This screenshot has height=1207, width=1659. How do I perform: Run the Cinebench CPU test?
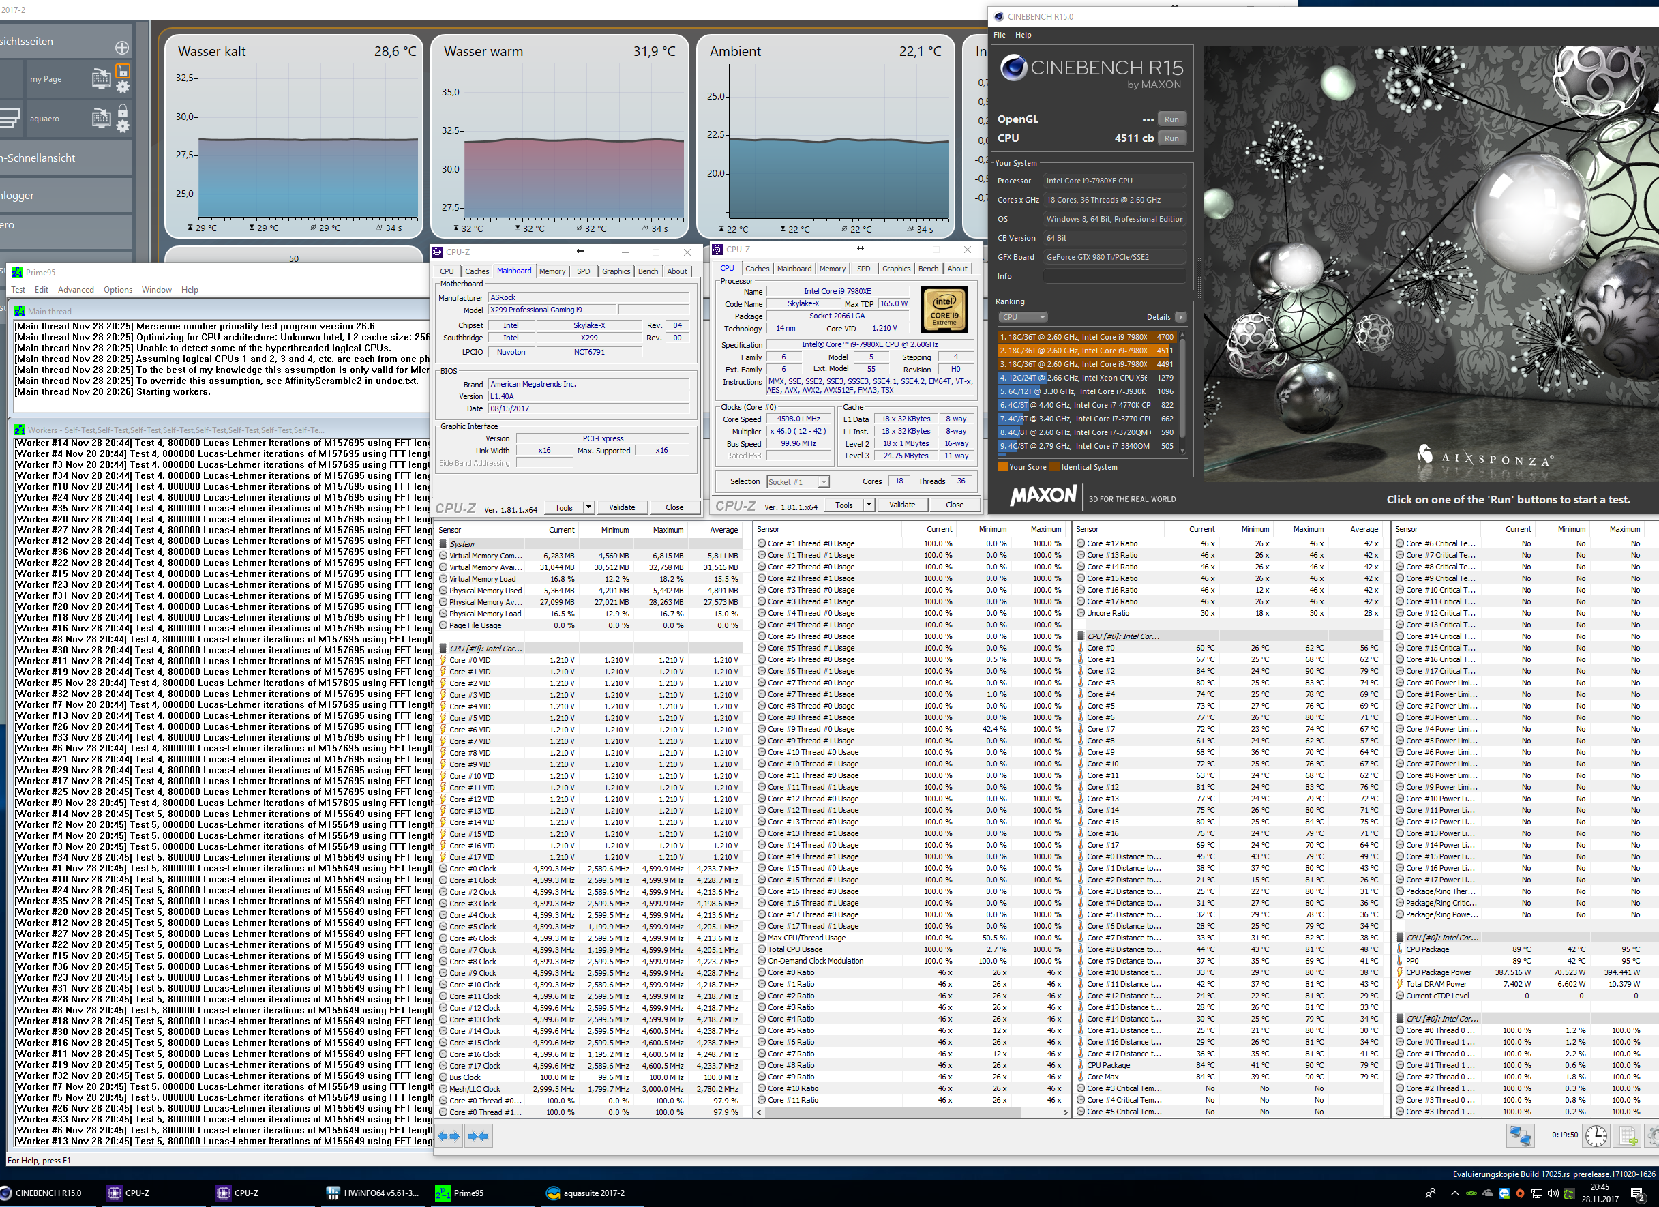(1171, 138)
